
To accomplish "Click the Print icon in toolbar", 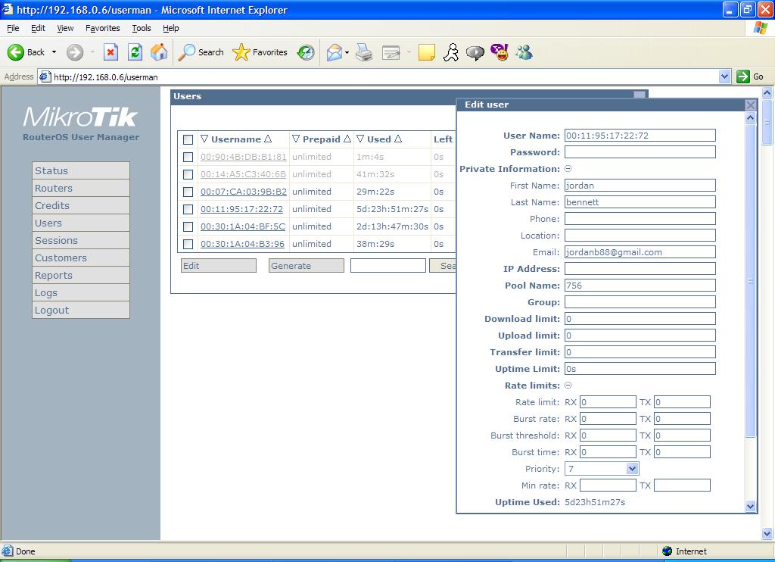I will pos(364,52).
